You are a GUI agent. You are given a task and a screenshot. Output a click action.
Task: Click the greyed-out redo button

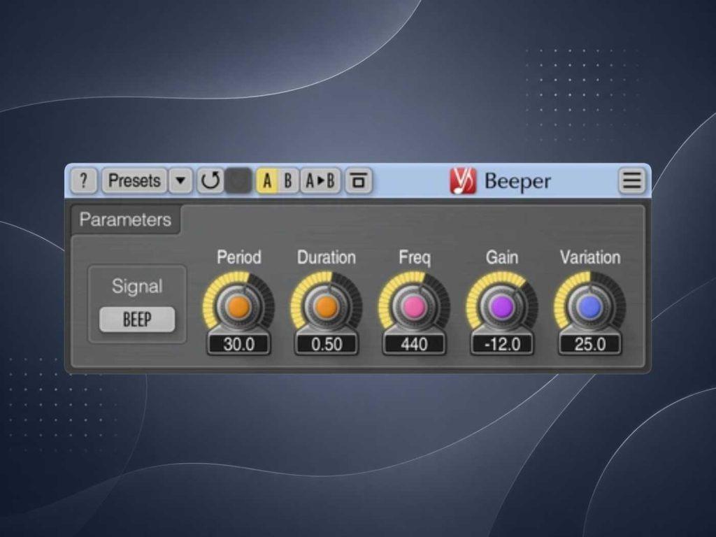point(238,181)
